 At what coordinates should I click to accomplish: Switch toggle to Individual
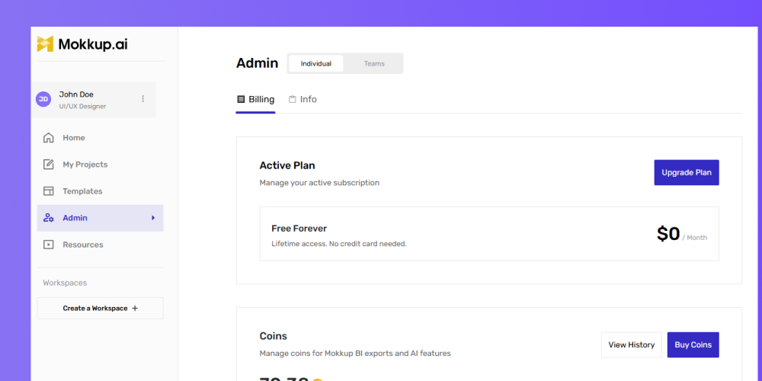tap(316, 64)
